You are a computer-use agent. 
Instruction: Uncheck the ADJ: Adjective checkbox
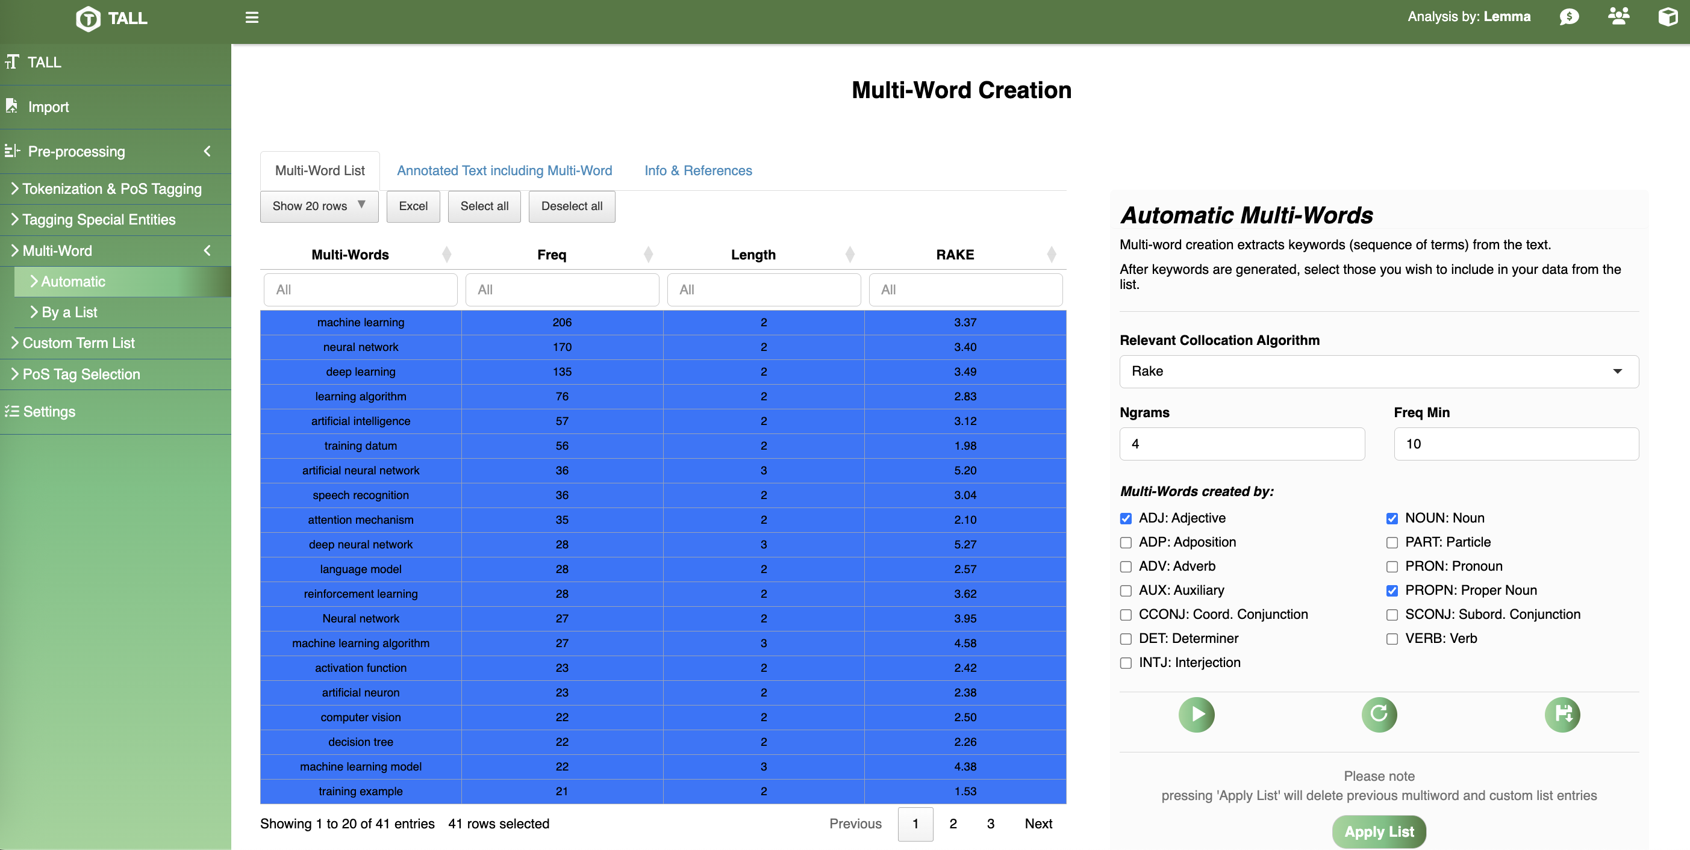pos(1126,519)
